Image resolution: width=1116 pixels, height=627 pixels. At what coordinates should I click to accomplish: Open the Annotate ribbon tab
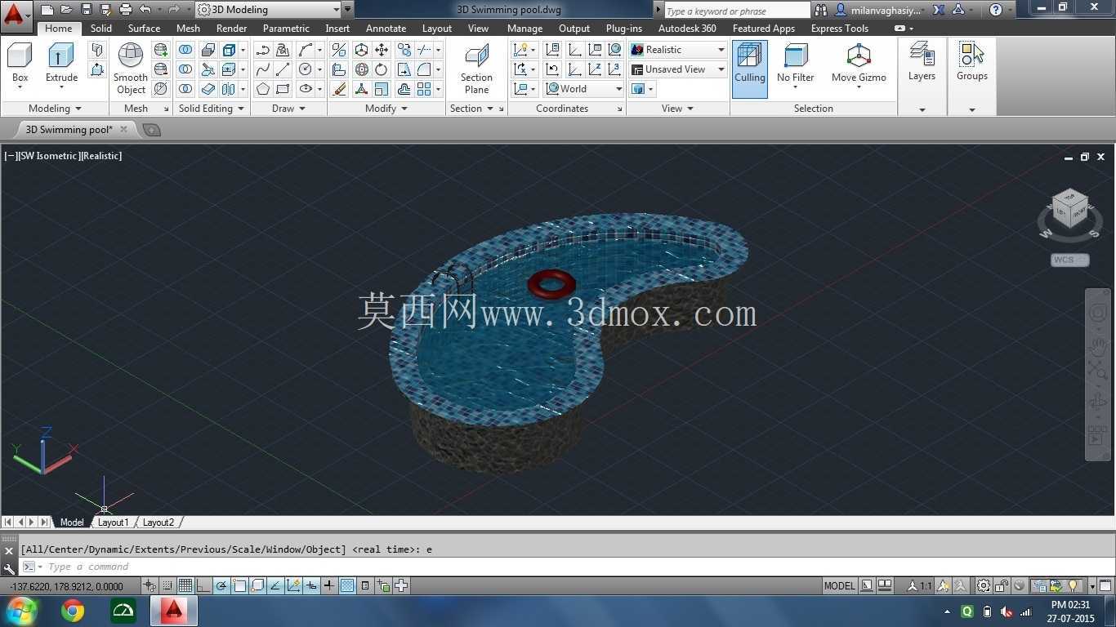386,28
